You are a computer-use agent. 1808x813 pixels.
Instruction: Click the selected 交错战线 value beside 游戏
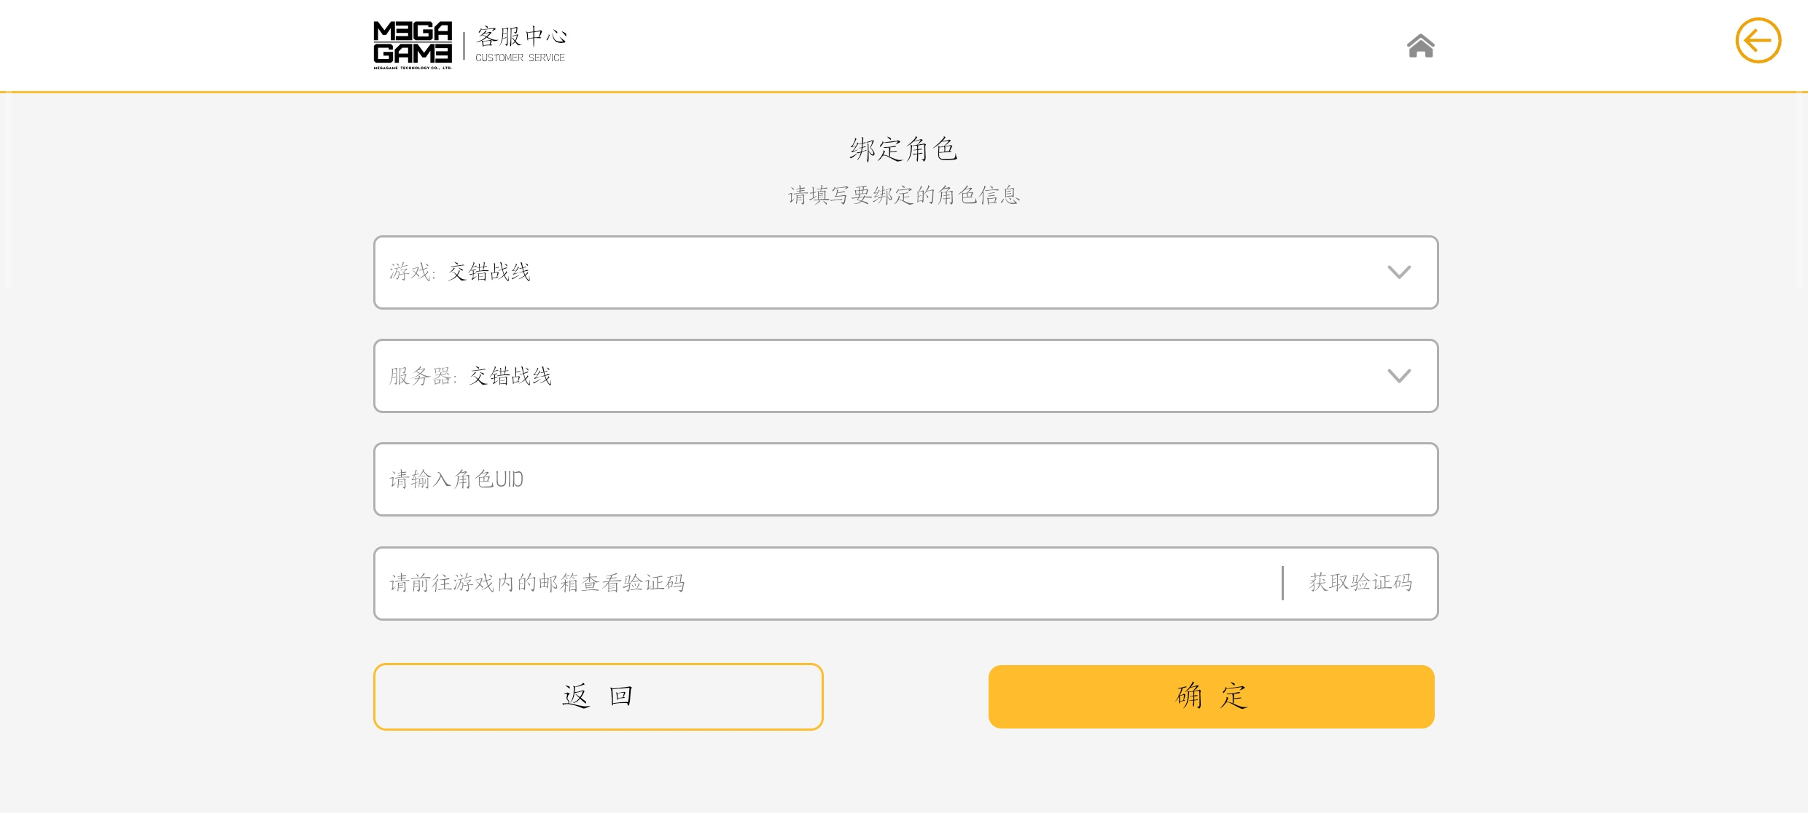coord(489,272)
